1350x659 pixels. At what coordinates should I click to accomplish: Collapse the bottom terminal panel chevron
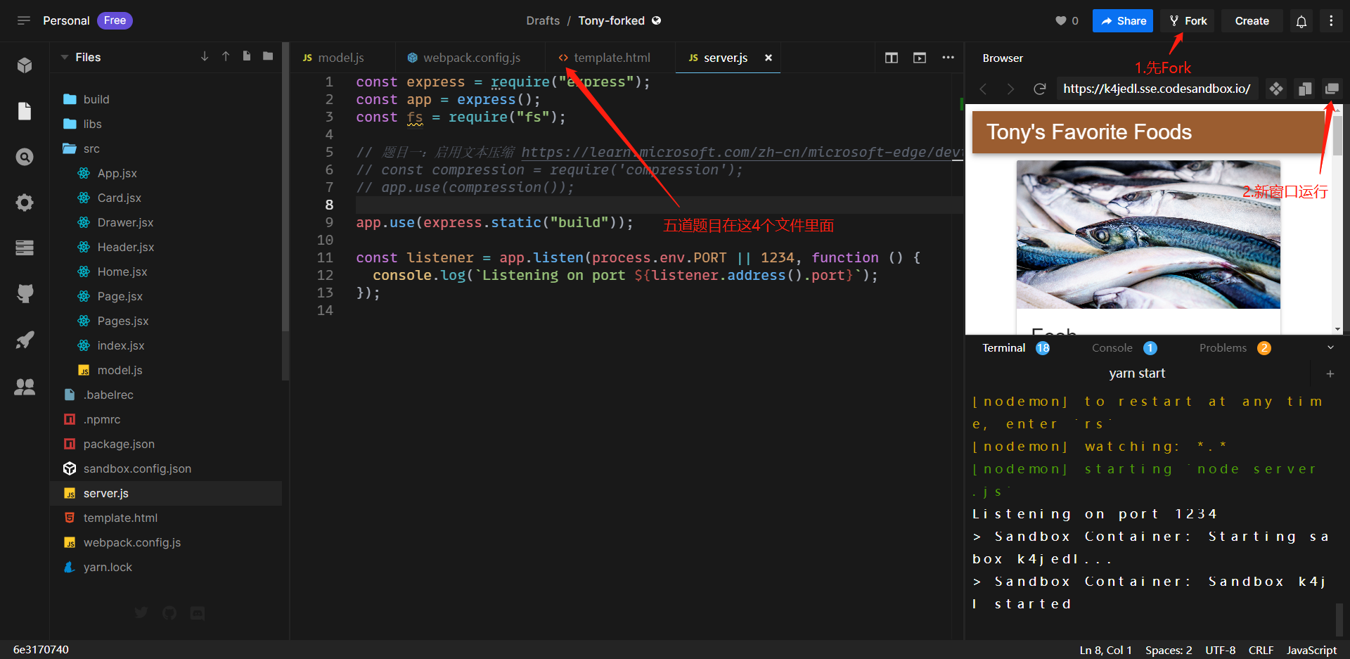click(1330, 348)
